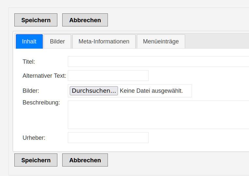Click the "Alternativer Text:" label
The width and height of the screenshot is (249, 176).
(44, 76)
